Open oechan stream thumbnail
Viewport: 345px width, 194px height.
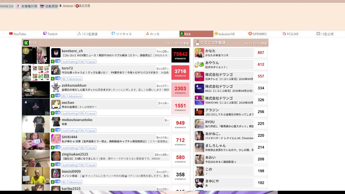click(36, 107)
